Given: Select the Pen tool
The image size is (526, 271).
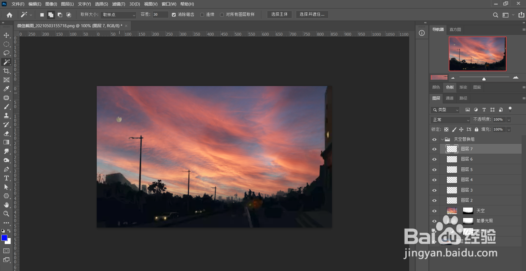Looking at the screenshot, I should 6,169.
